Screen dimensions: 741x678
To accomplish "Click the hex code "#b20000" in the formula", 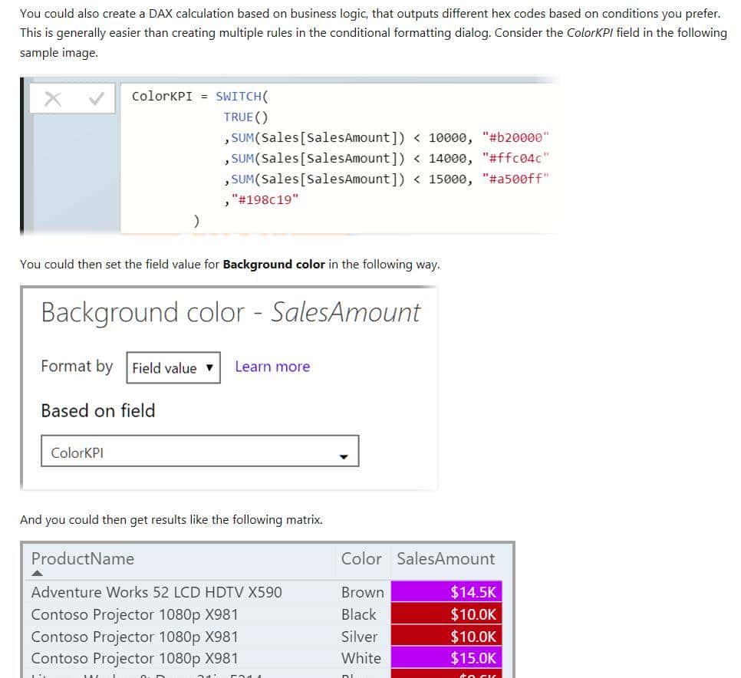I will coord(517,137).
